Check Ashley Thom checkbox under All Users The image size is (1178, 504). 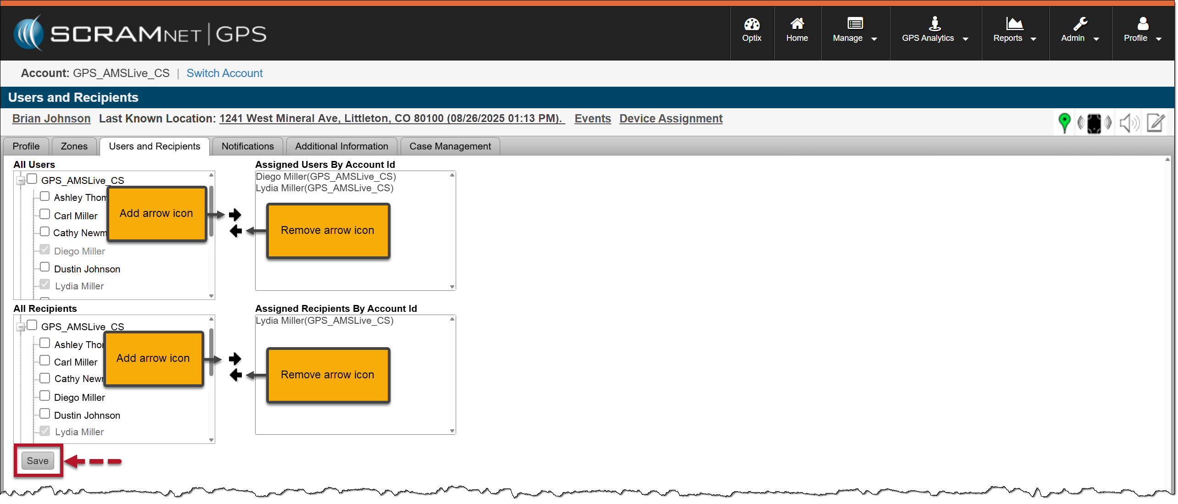[x=45, y=196]
